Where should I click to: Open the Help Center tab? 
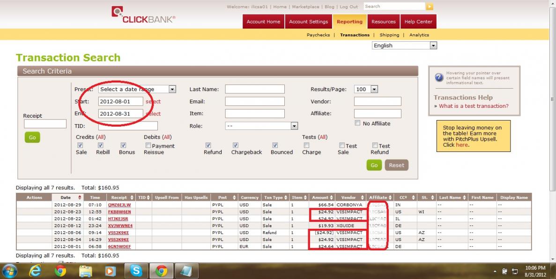pos(418,22)
